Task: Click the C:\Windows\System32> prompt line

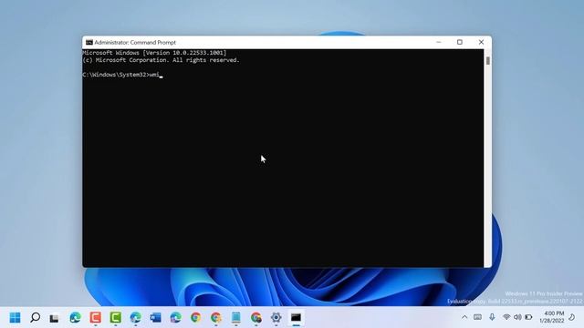Action: coord(122,75)
